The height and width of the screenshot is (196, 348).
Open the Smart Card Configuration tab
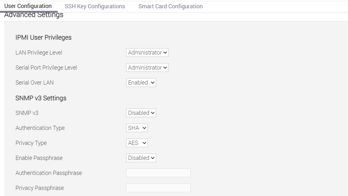pos(170,6)
